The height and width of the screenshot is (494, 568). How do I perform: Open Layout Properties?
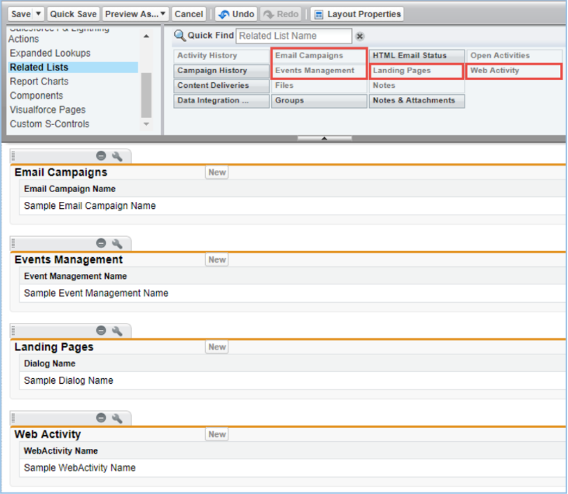(357, 14)
